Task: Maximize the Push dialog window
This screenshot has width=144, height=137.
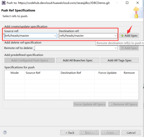Action: [x=127, y=3]
